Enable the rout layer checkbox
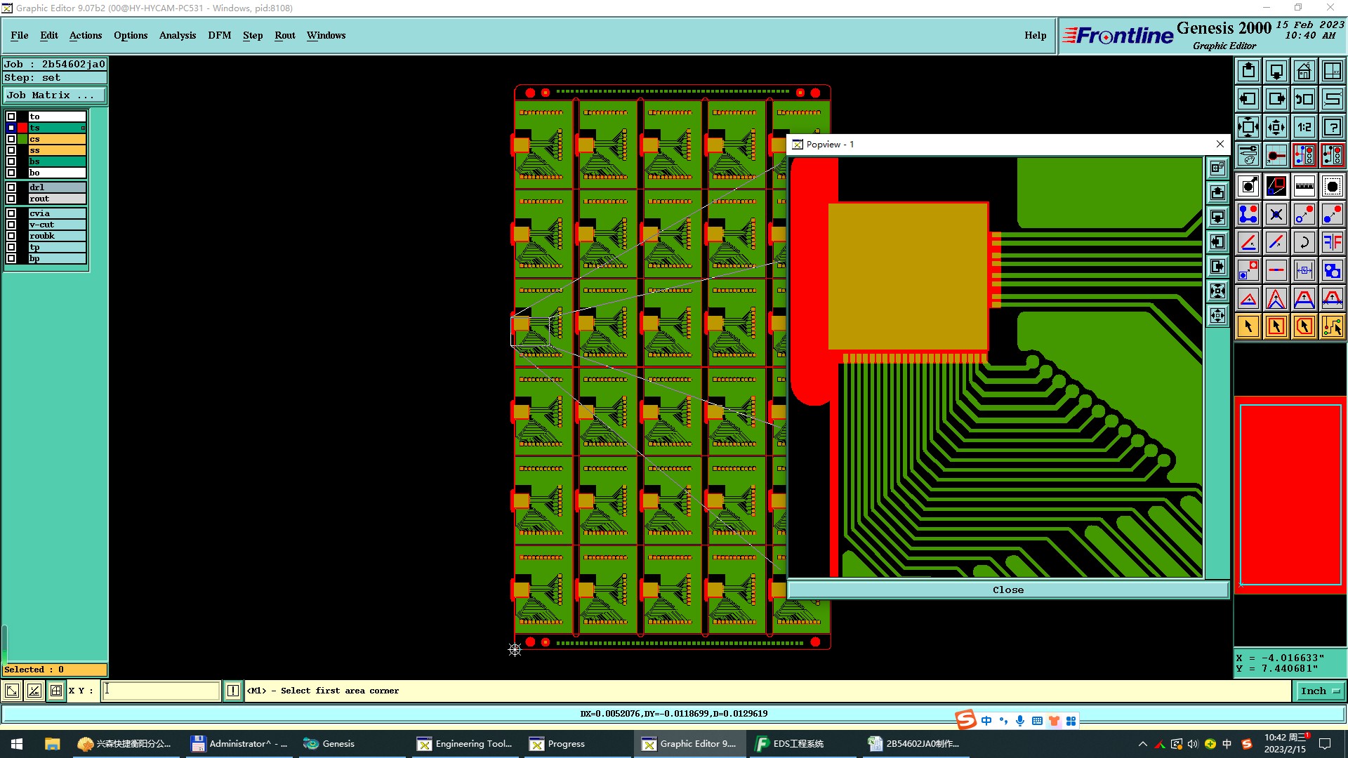This screenshot has width=1348, height=758. click(11, 199)
